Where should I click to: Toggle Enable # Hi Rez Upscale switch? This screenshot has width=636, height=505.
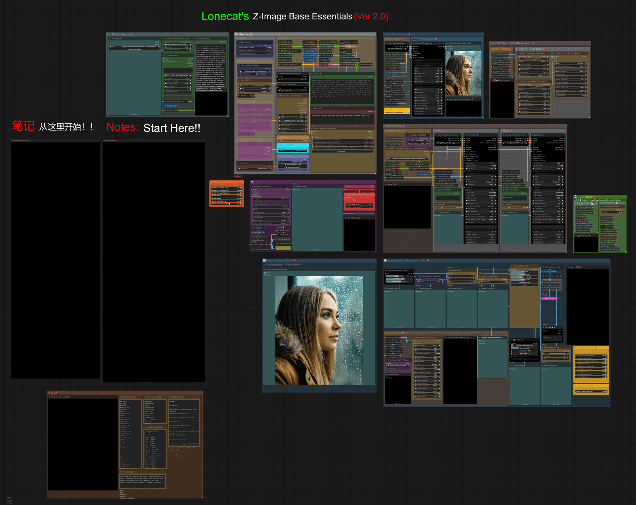(241, 190)
